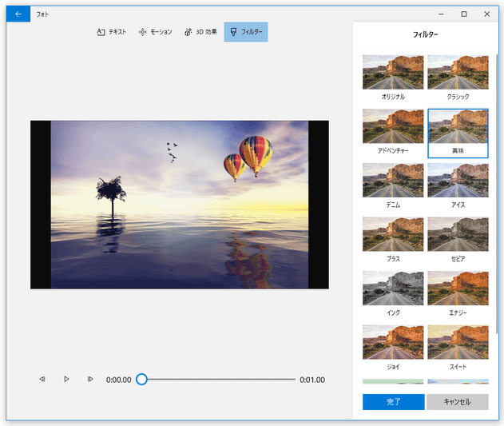Viewport: 504px width, 426px height.
Task: Apply the セピア filter
Action: pos(458,234)
